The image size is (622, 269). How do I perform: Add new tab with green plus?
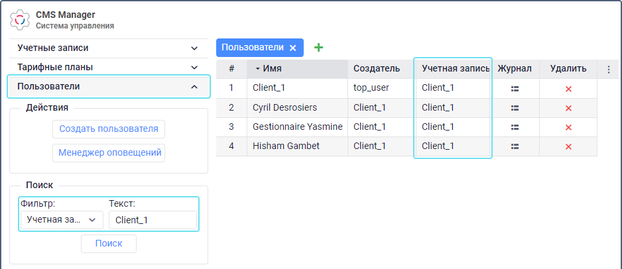click(318, 48)
